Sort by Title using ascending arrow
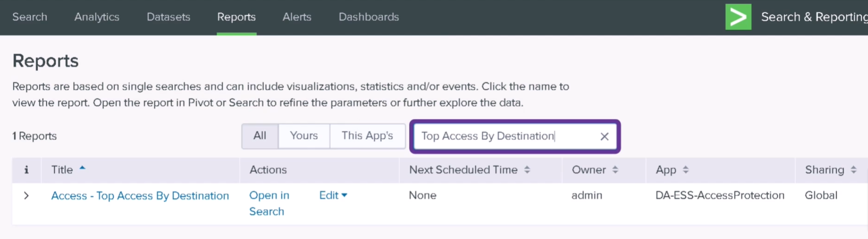 [x=82, y=169]
